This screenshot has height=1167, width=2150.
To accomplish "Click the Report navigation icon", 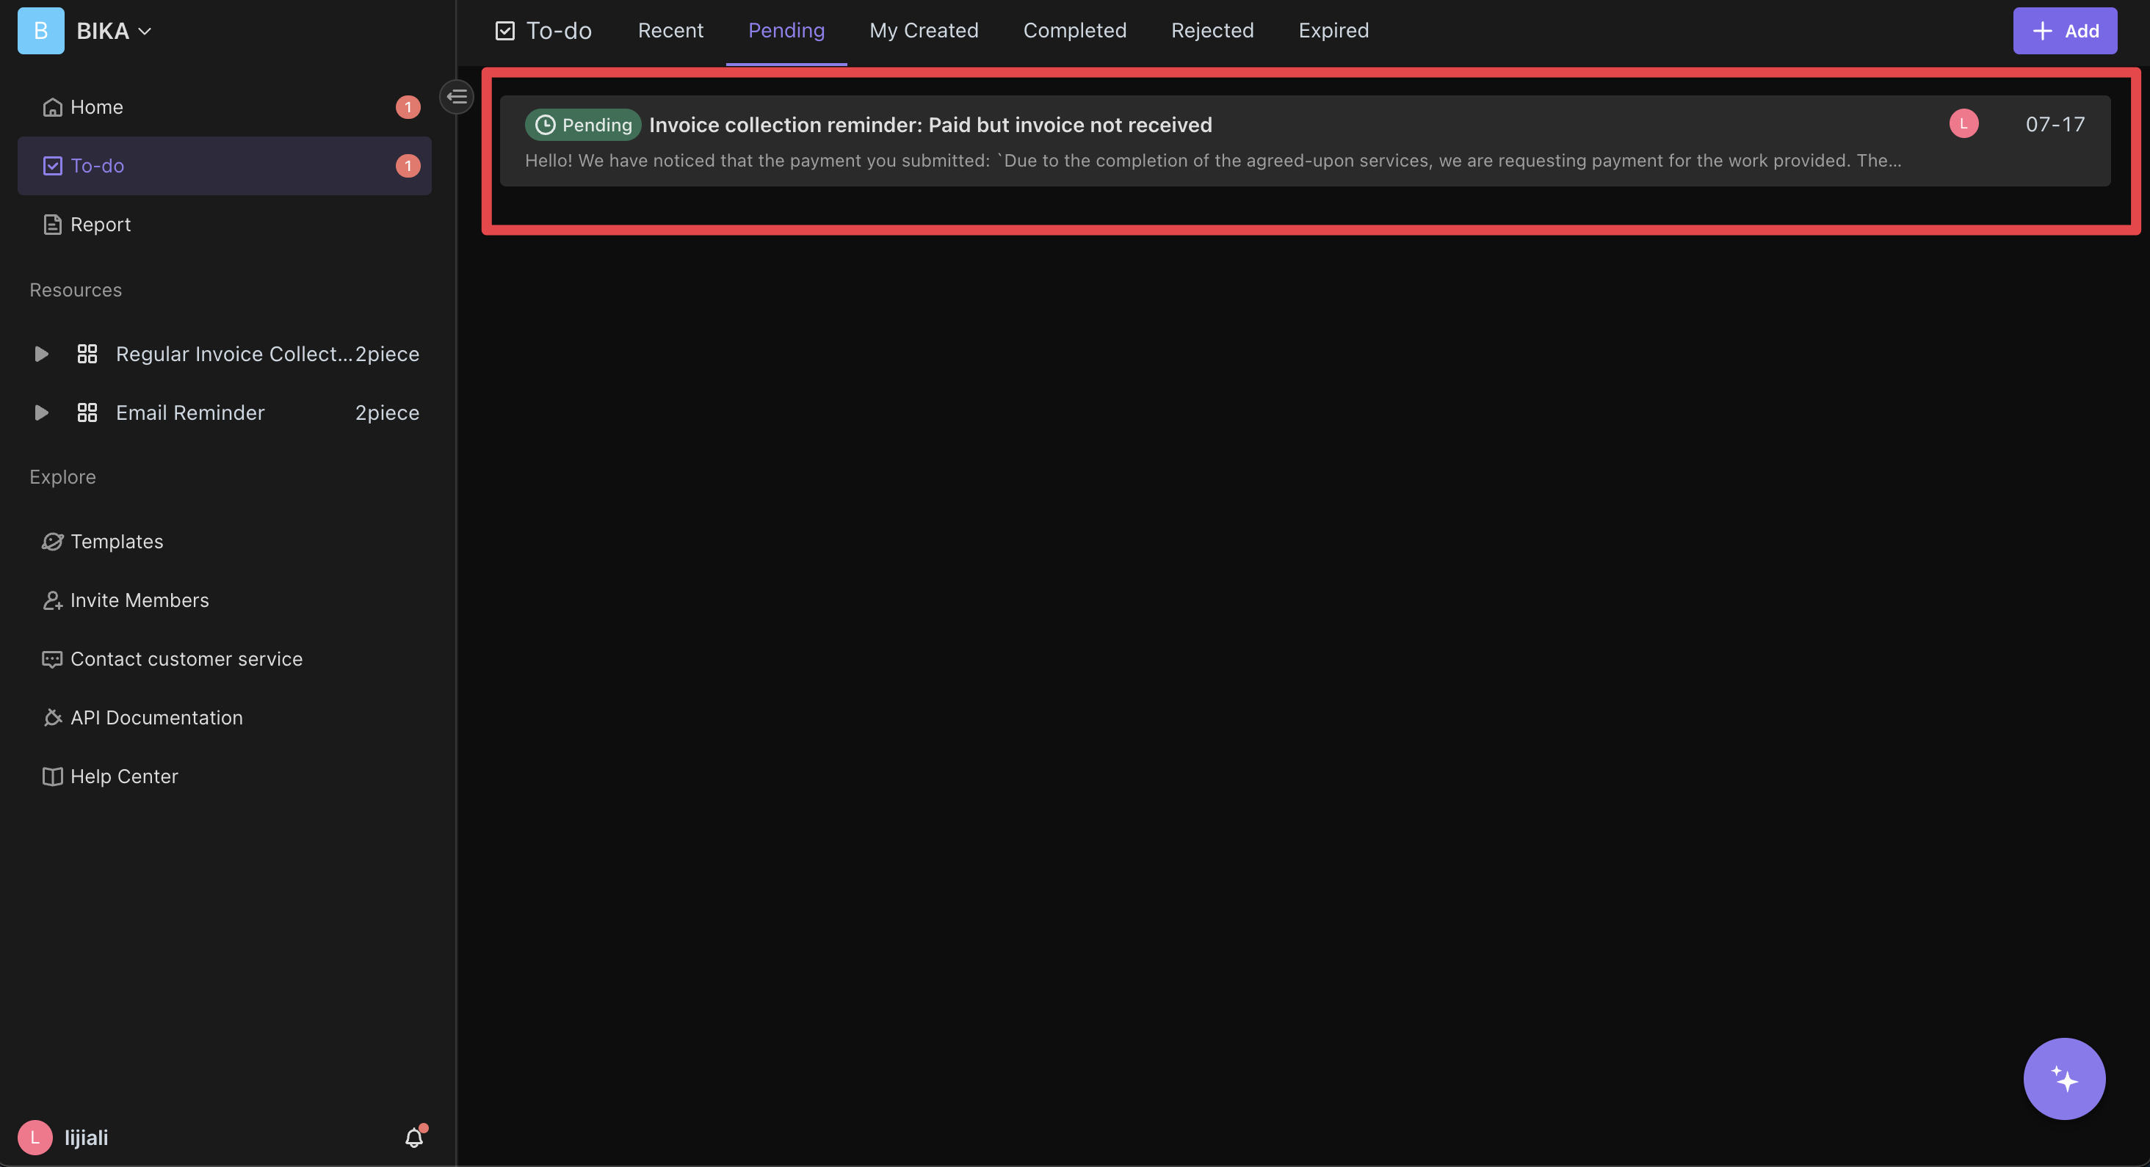I will pyautogui.click(x=51, y=223).
